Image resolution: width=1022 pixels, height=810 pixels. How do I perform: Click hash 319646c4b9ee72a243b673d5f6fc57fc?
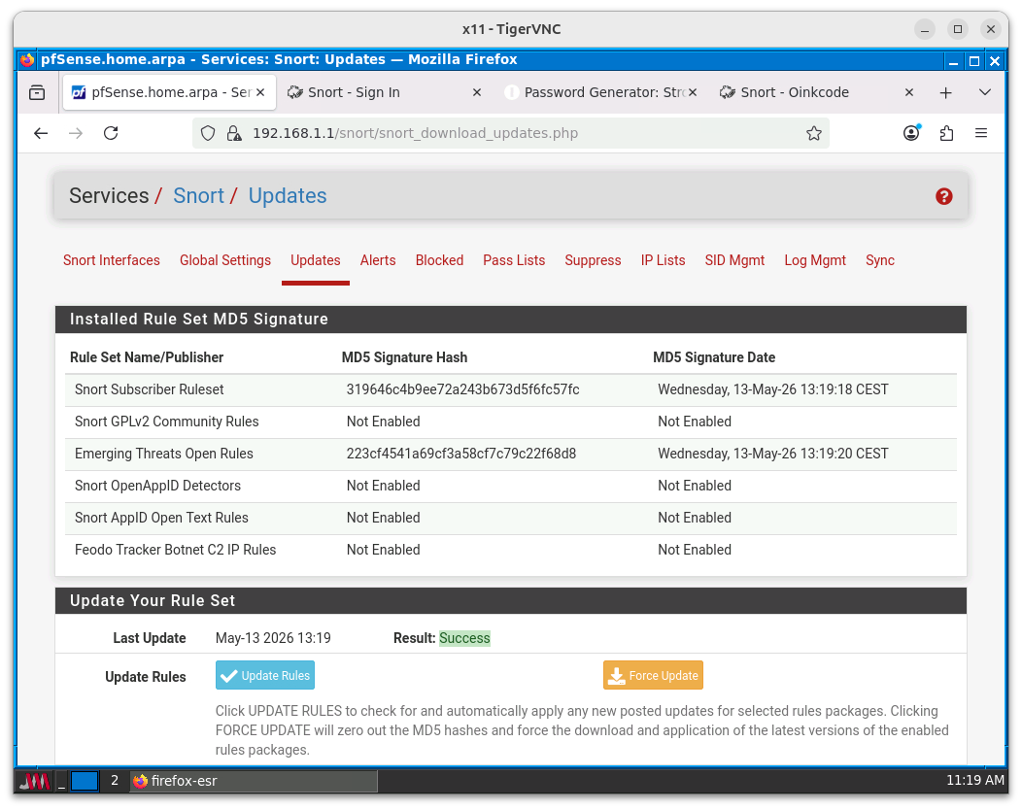[462, 389]
